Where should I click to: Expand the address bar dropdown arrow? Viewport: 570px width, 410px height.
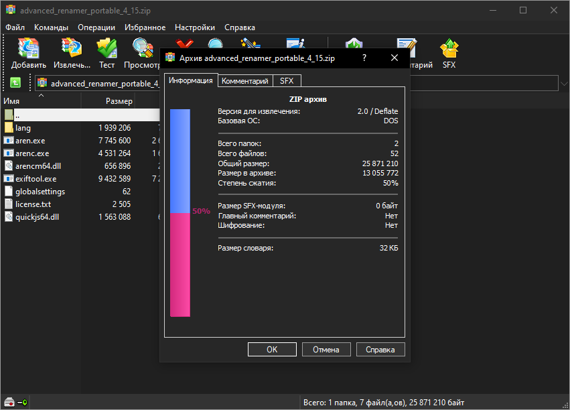pyautogui.click(x=564, y=83)
